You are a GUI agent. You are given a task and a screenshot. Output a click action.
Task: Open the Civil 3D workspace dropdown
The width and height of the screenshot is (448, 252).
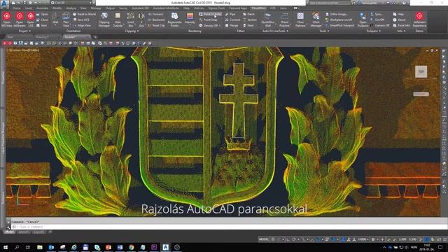coord(71,3)
